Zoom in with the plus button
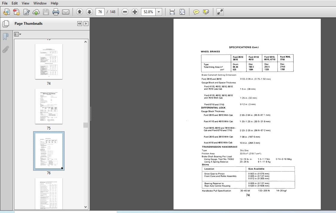 135,12
